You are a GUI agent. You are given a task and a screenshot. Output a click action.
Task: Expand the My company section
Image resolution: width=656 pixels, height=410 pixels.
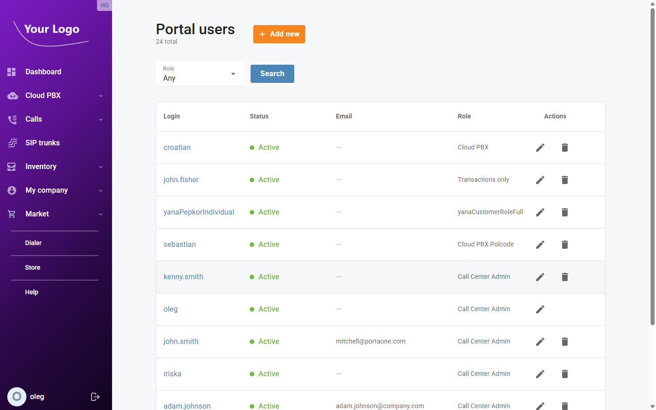coord(101,190)
